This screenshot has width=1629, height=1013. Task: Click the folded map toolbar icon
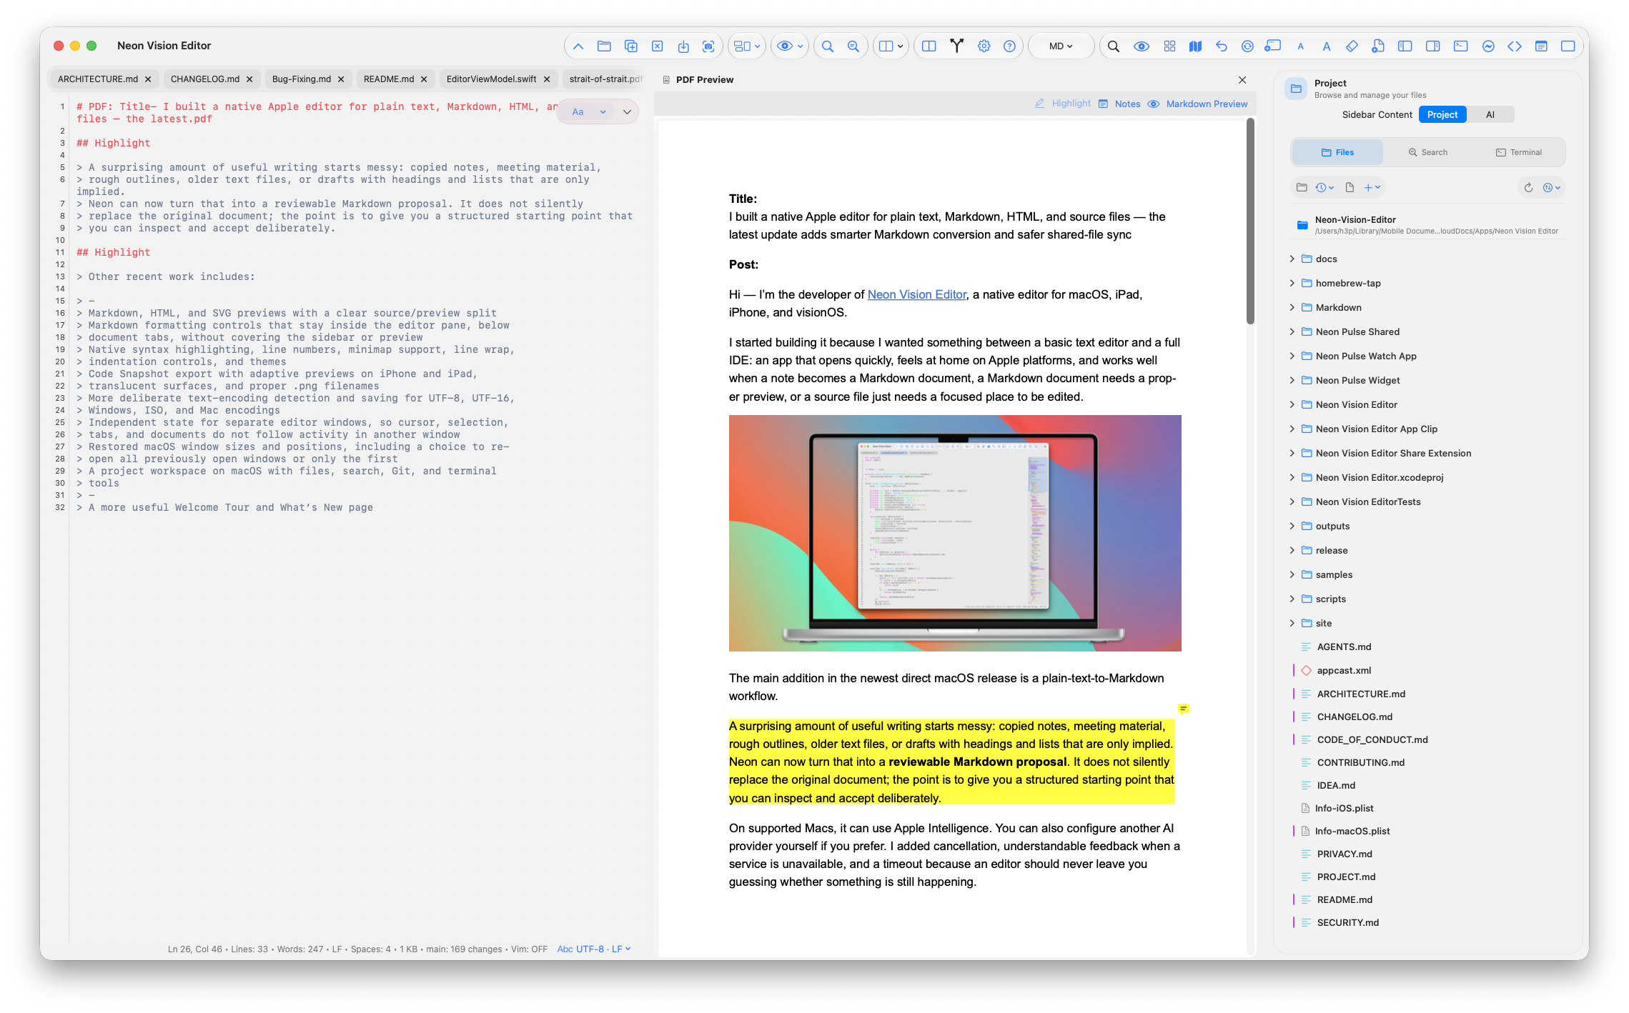pyautogui.click(x=1195, y=46)
